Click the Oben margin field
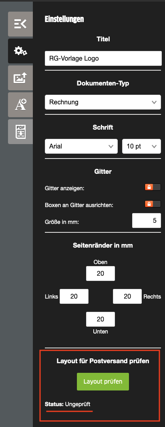Viewport: 165px width, 427px height. tap(100, 273)
